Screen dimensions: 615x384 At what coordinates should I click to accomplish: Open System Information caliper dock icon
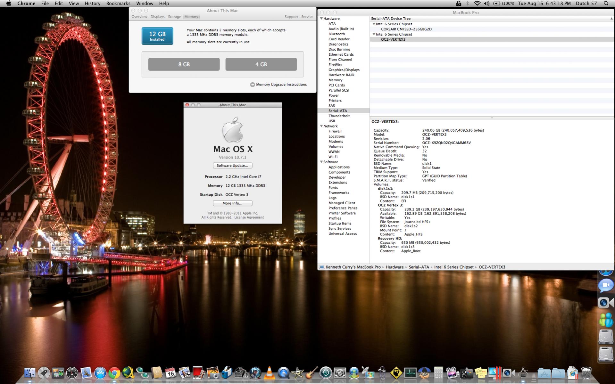523,373
